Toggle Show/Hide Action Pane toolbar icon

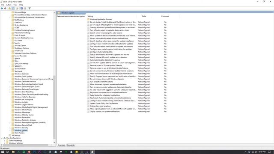tap(25, 9)
